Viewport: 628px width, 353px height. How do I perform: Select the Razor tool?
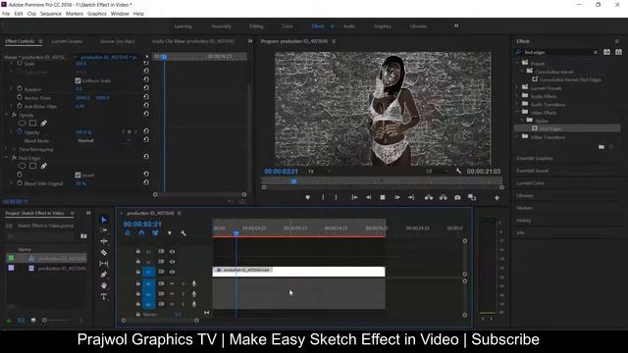point(104,253)
